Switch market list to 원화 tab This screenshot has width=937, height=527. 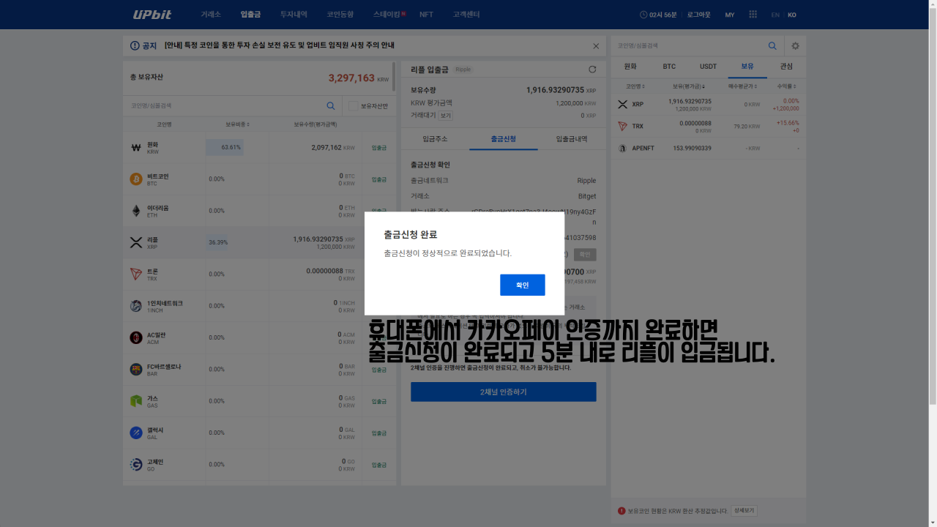[x=630, y=67]
